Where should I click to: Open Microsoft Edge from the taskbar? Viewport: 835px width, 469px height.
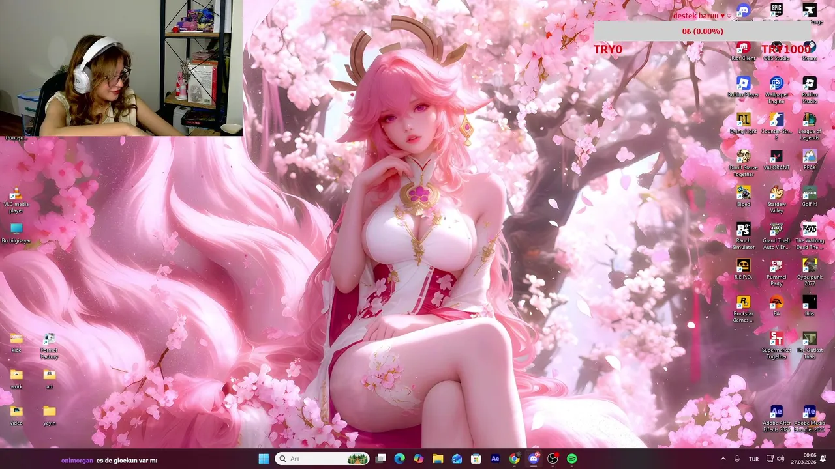point(400,459)
